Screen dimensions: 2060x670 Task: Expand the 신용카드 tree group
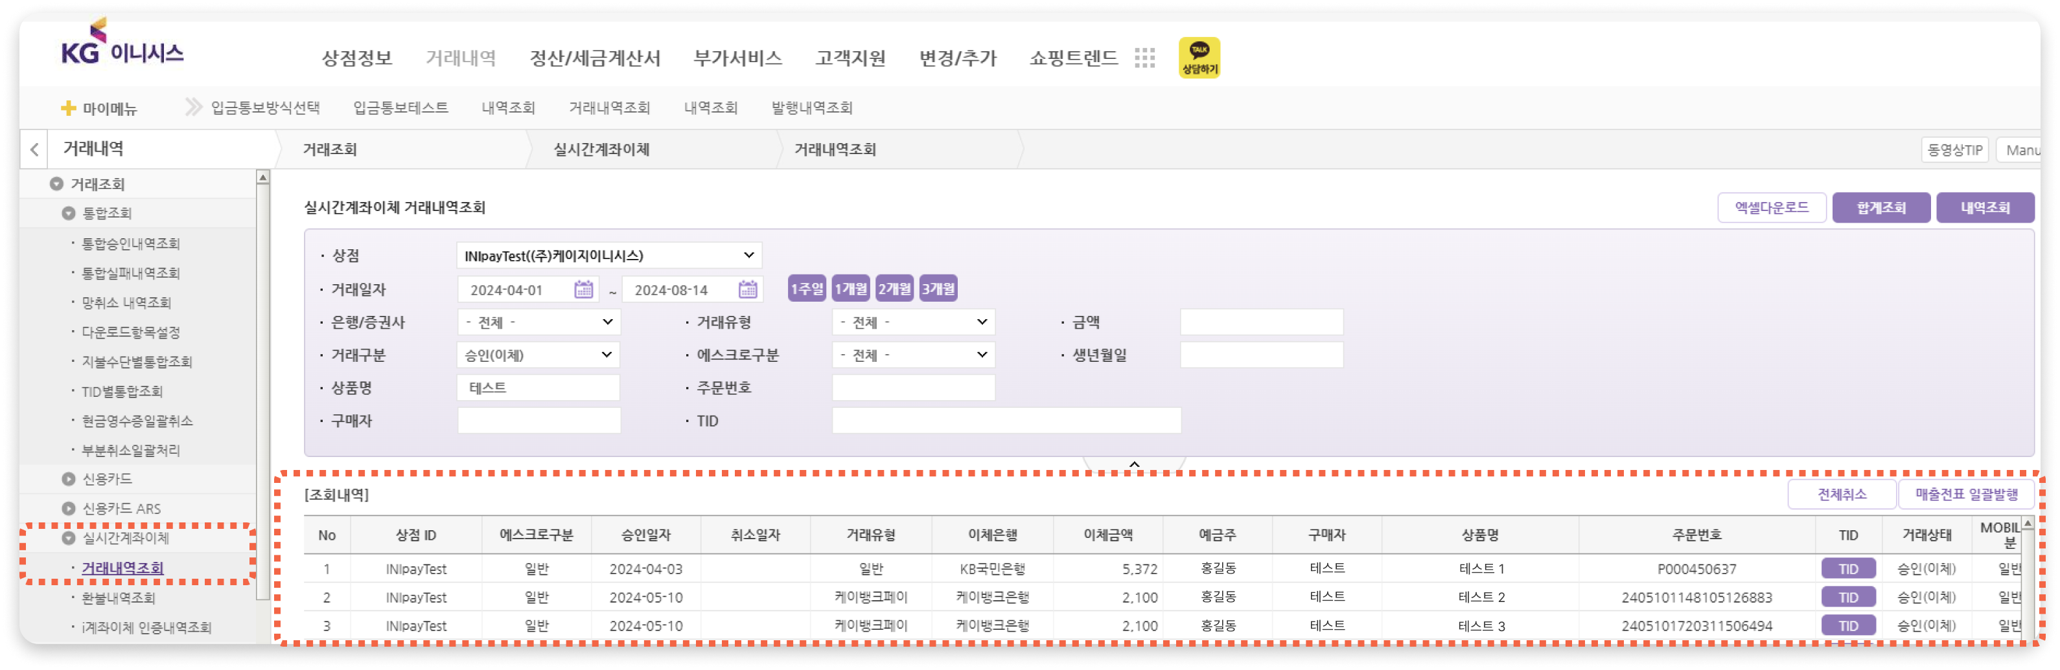[69, 479]
